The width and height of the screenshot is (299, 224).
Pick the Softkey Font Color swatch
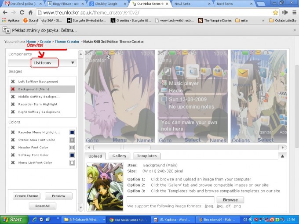(x=72, y=155)
